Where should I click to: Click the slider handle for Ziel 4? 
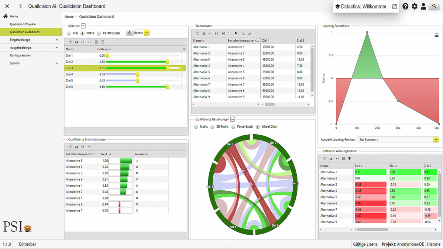pyautogui.click(x=138, y=75)
